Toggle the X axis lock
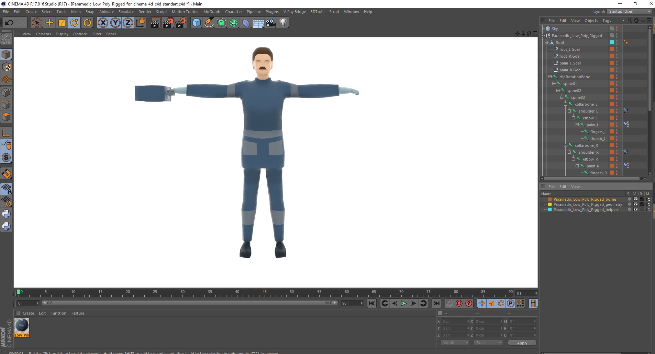 tap(103, 23)
